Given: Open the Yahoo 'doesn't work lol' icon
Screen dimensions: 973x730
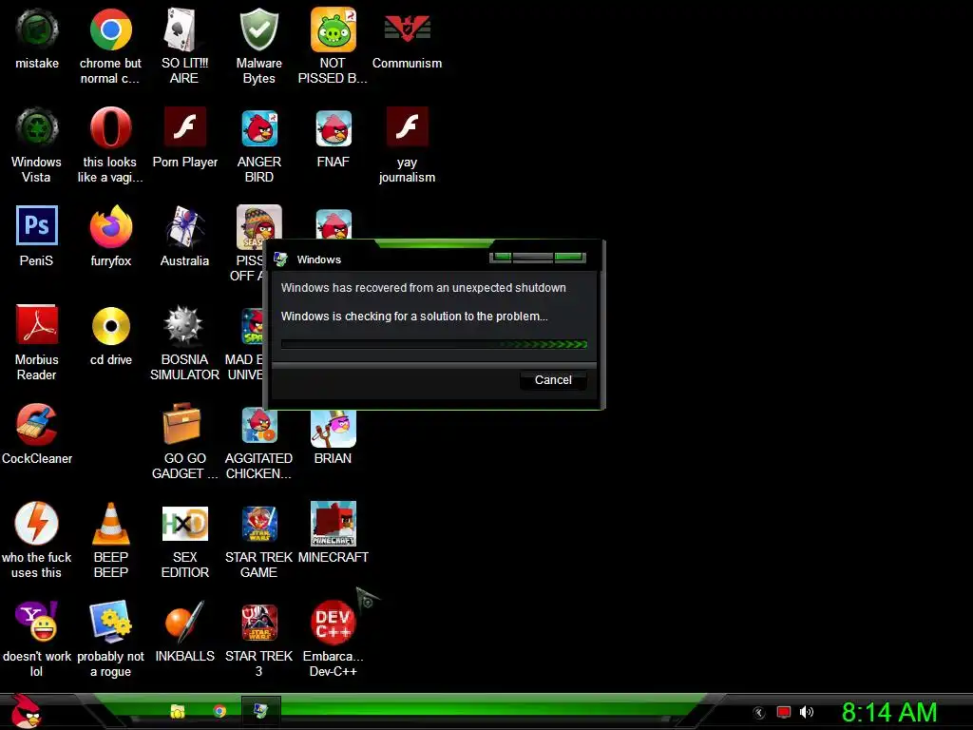Looking at the screenshot, I should point(37,621).
